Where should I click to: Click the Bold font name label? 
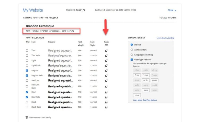click(x=33, y=92)
